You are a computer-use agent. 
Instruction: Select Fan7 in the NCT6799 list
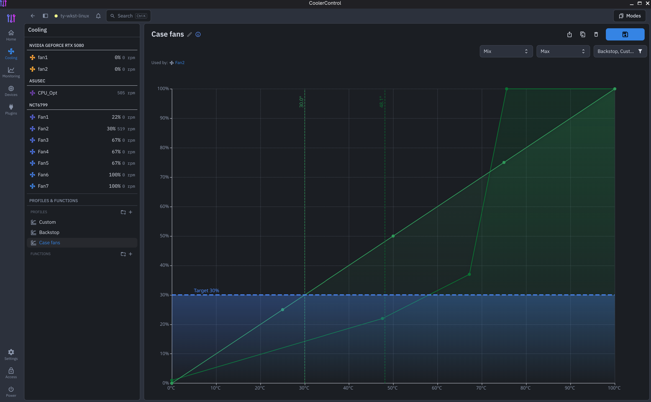82,186
